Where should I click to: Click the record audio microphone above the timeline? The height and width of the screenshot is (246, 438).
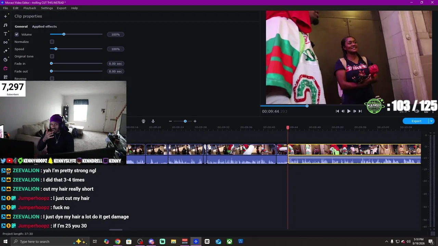[x=153, y=121]
